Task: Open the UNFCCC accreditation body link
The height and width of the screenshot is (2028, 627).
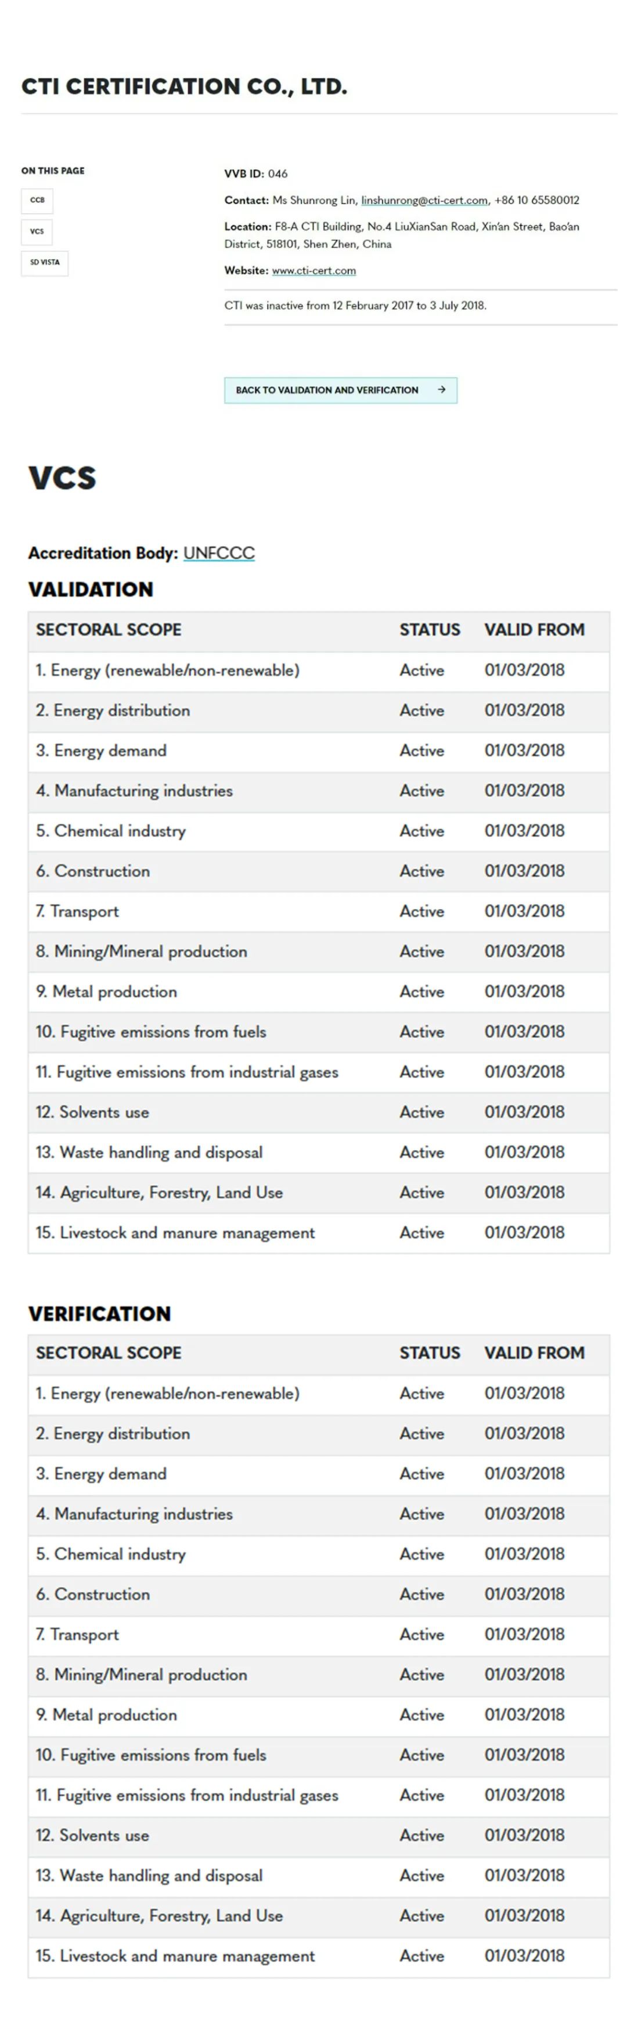Action: click(219, 552)
